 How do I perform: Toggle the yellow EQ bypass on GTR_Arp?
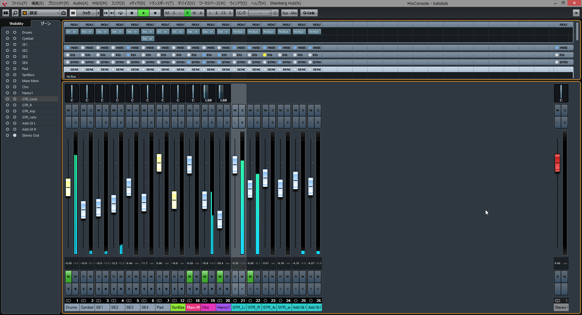tap(265, 55)
